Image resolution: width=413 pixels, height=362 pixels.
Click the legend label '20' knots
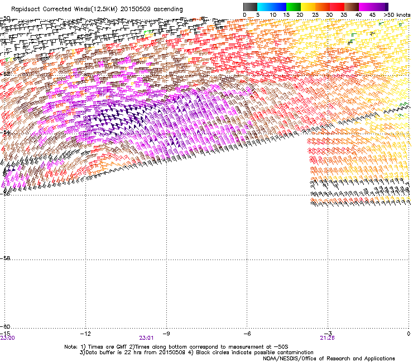pos(300,15)
